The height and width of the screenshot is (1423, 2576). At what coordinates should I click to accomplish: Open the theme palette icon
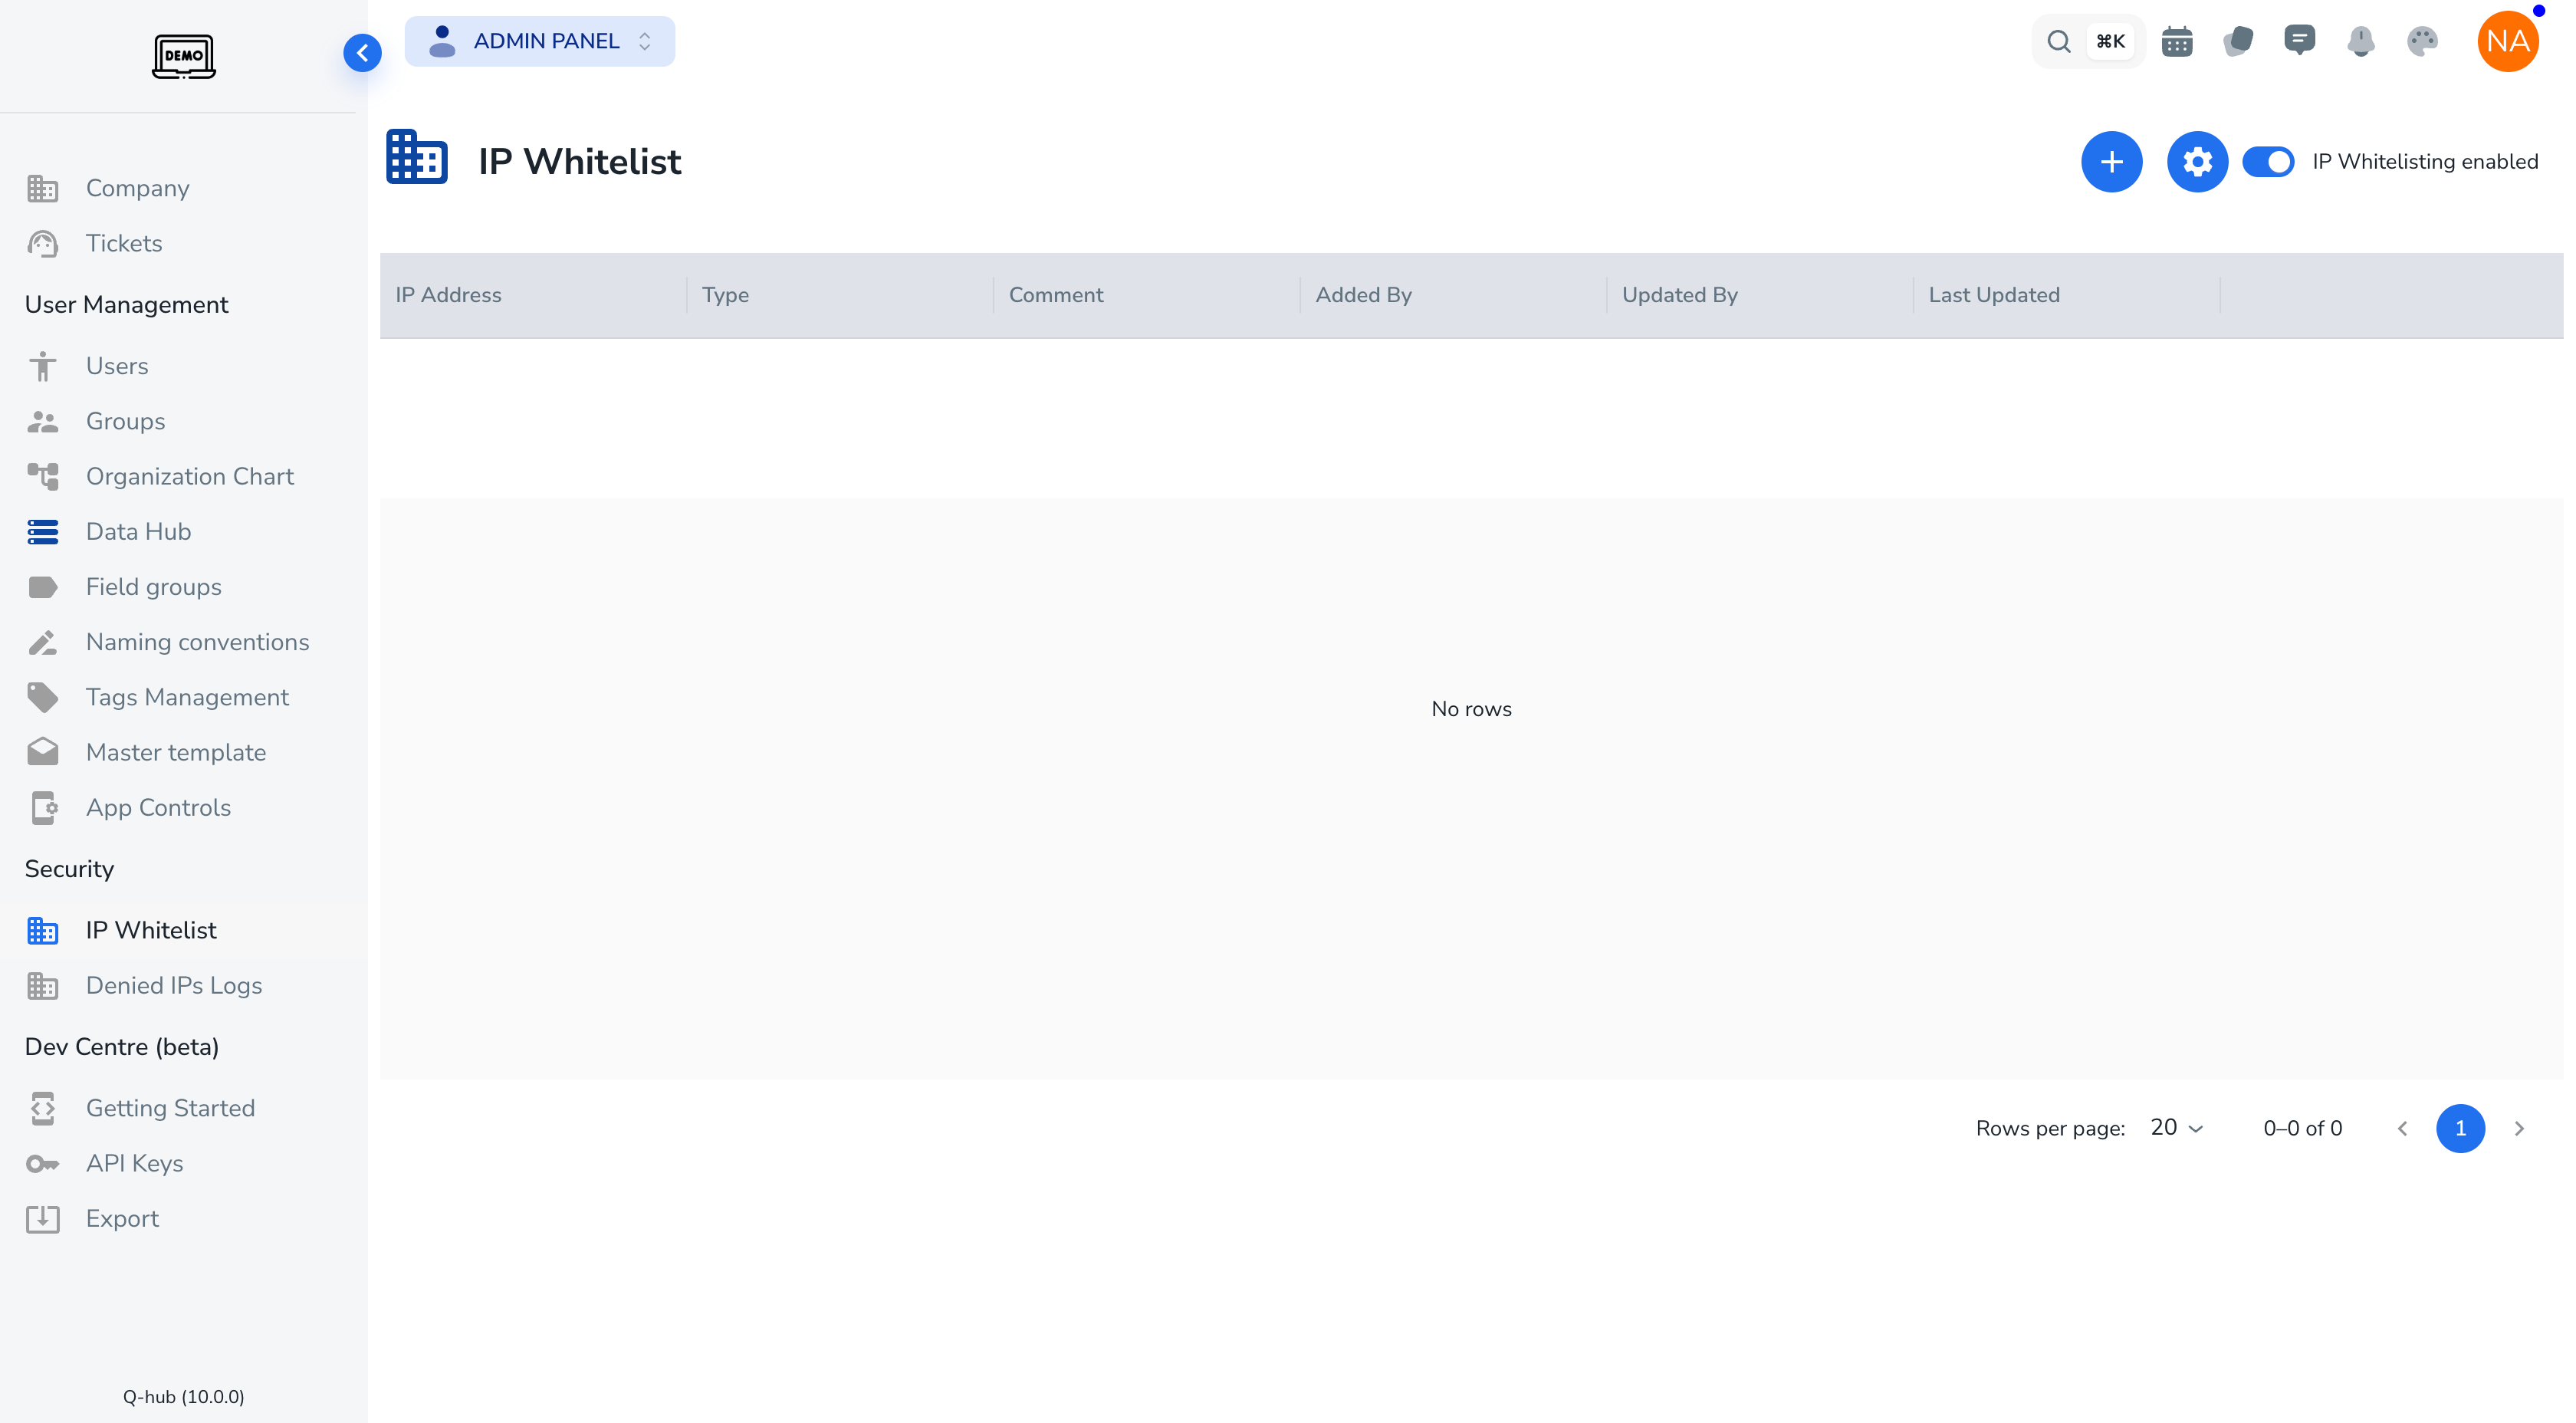click(x=2422, y=41)
